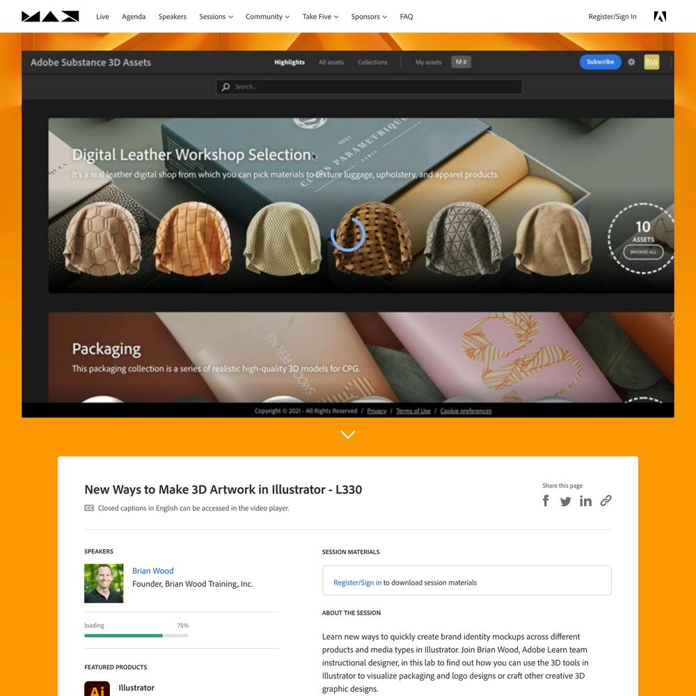Expand the Community dropdown menu
The image size is (696, 696).
click(x=267, y=17)
